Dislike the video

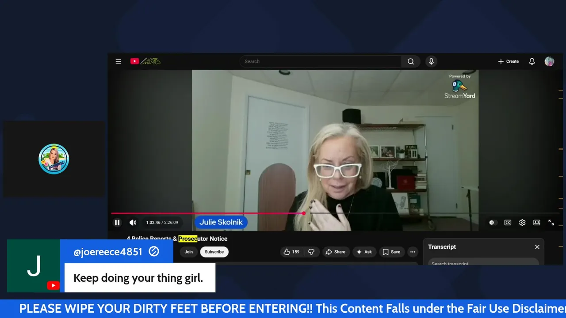click(311, 252)
